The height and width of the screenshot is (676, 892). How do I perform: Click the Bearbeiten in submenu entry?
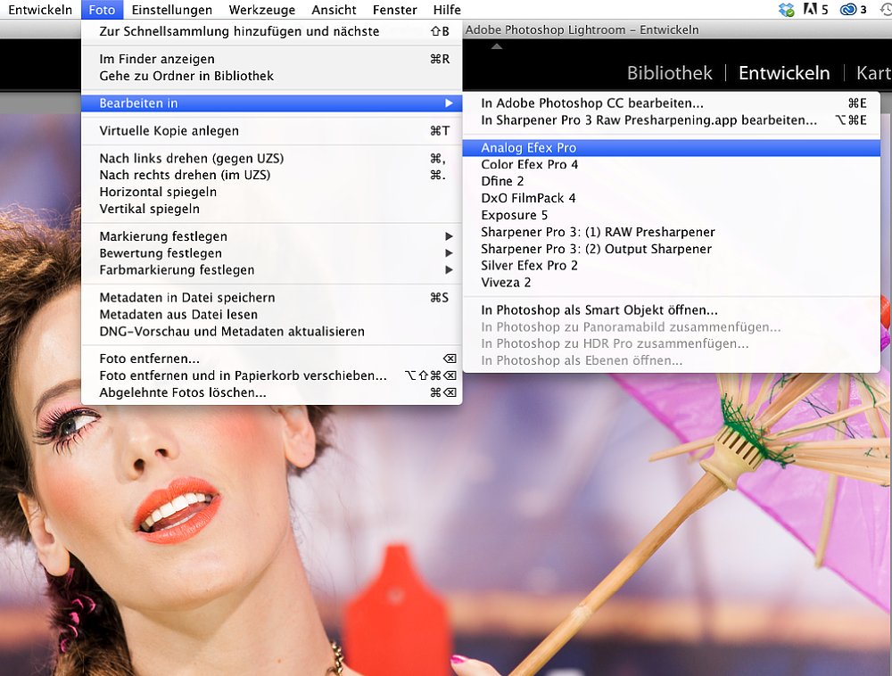[272, 103]
